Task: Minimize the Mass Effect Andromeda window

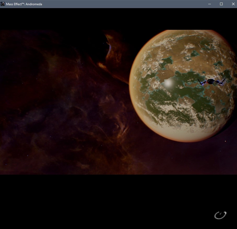Action: click(x=210, y=4)
